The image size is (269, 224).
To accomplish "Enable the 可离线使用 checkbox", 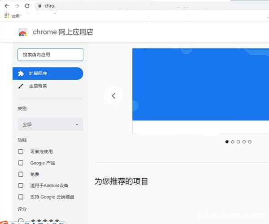I will point(21,151).
